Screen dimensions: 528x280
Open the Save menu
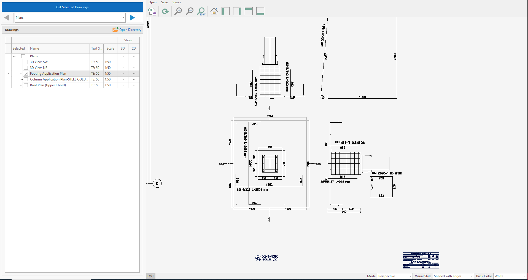click(165, 2)
